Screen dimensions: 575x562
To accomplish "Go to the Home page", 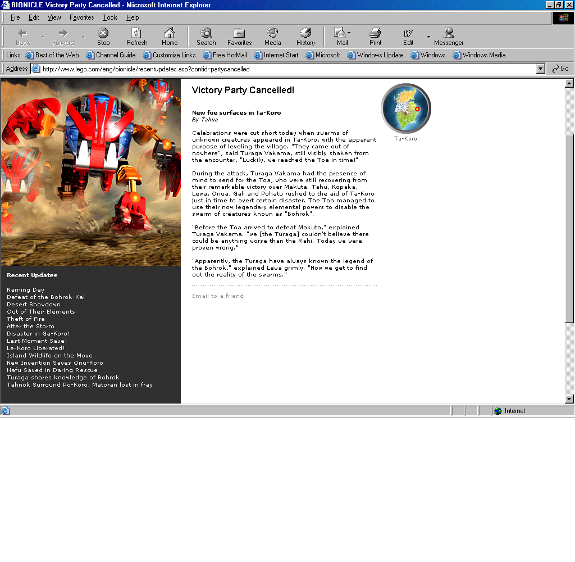I will (x=170, y=37).
